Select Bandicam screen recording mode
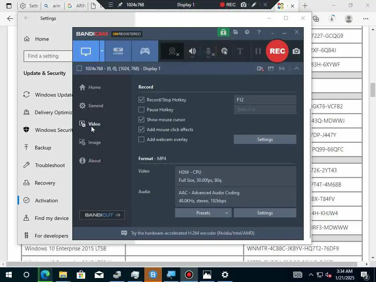The height and width of the screenshot is (282, 376). coord(86,51)
